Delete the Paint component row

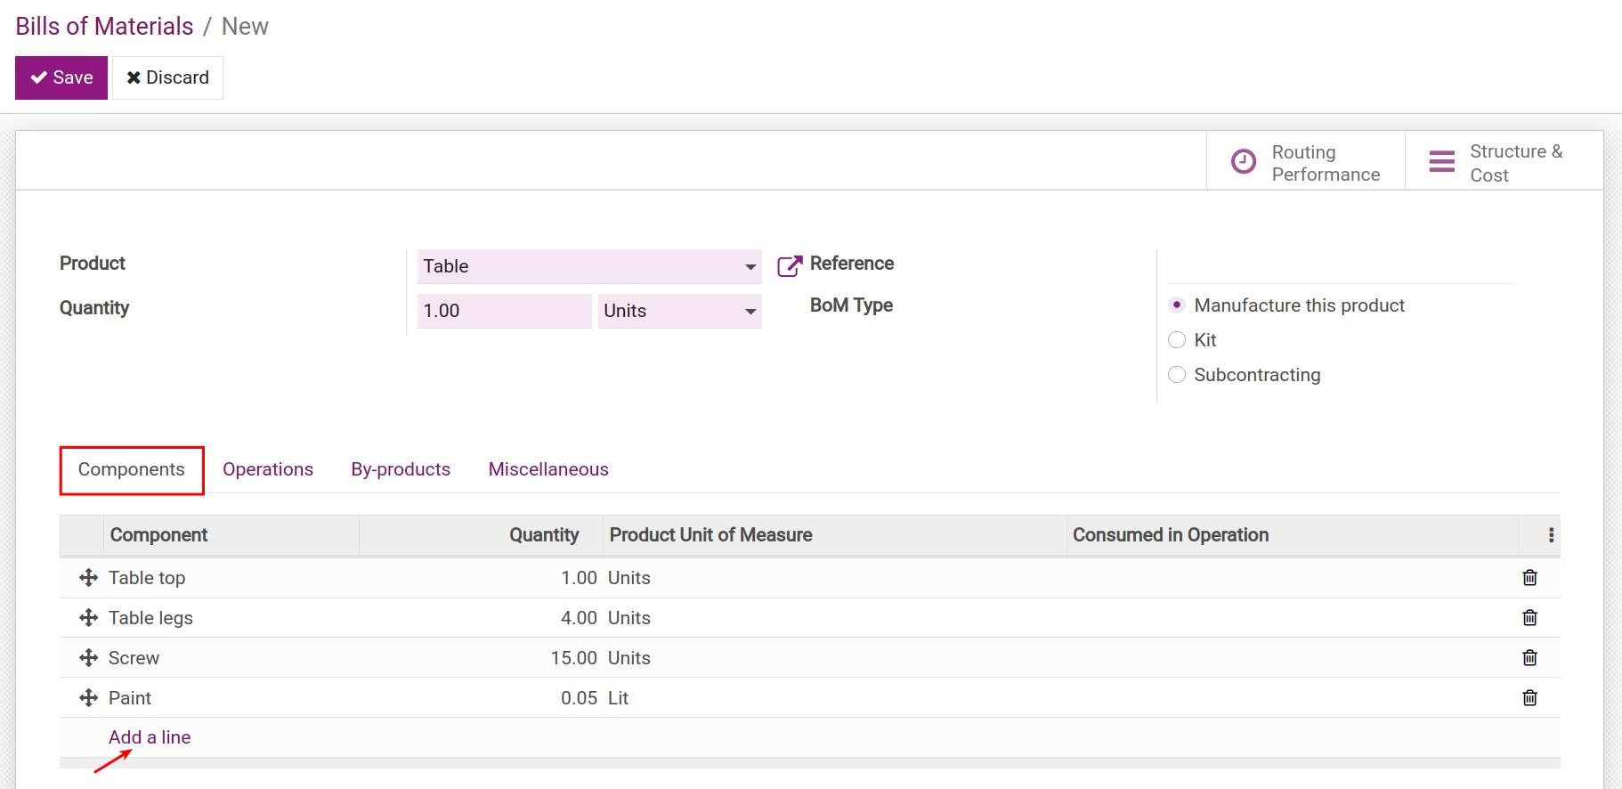[x=1529, y=698]
